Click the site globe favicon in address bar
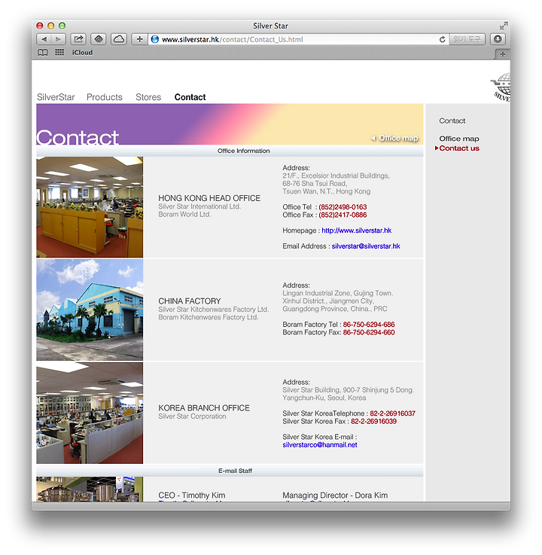 (154, 39)
